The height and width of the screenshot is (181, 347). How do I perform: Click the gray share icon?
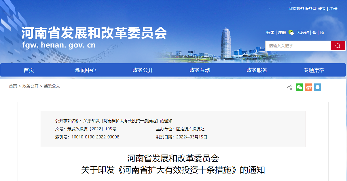click(x=289, y=87)
